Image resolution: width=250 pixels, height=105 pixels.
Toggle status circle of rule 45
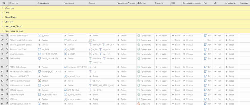click(7, 40)
